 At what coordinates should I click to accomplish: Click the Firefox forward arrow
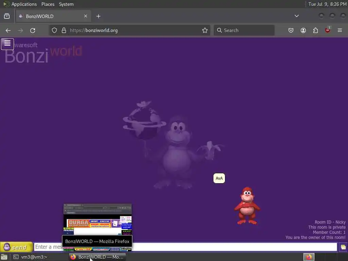(20, 30)
